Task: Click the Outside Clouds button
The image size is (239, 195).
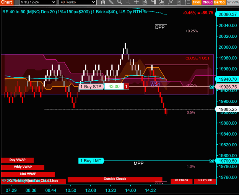Action: pyautogui.click(x=115, y=179)
